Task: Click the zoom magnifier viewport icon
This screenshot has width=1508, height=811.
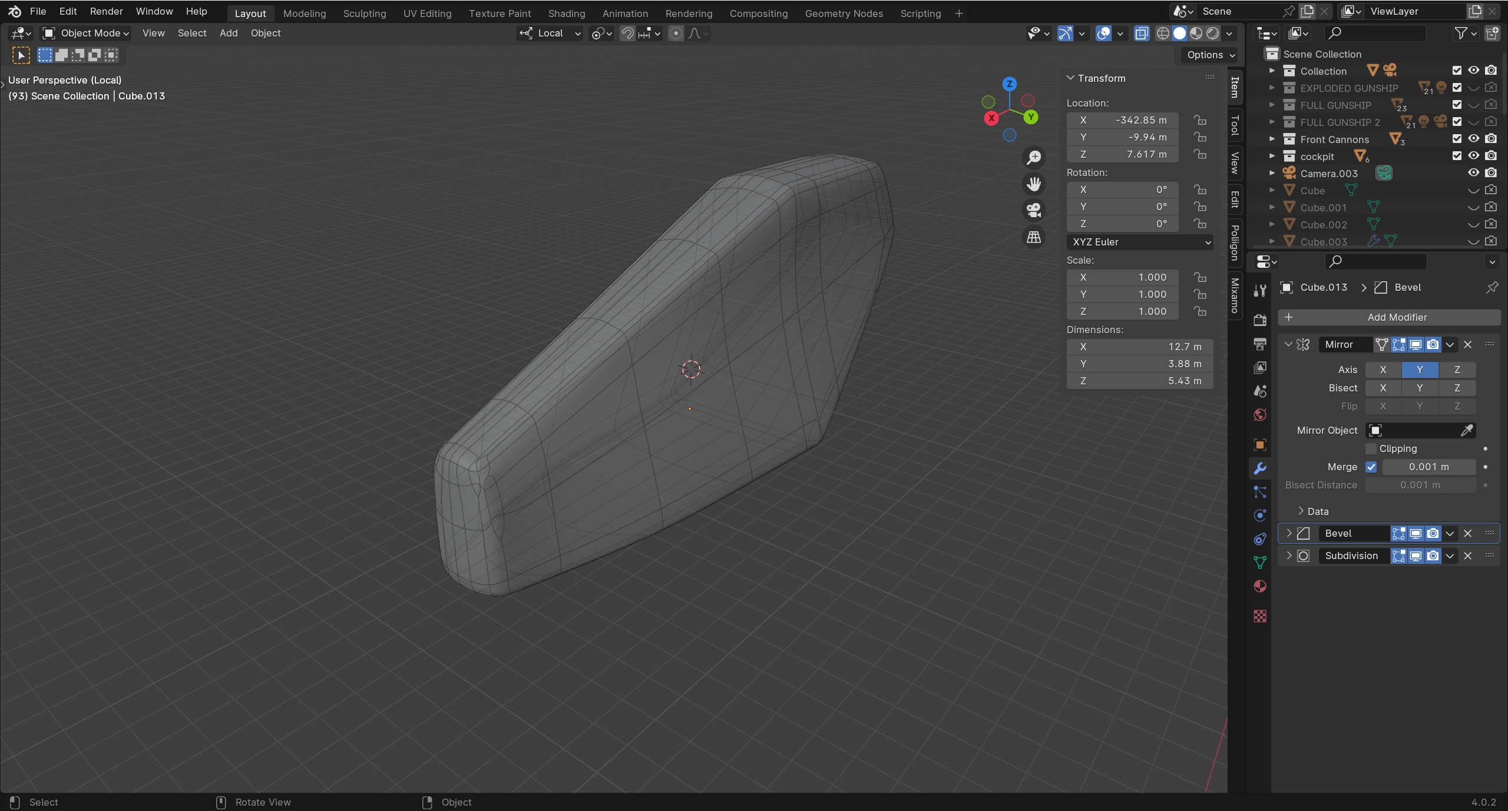Action: [1034, 158]
